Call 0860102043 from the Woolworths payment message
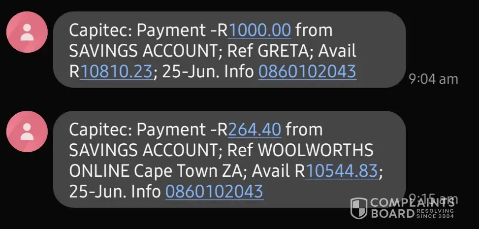 214,192
